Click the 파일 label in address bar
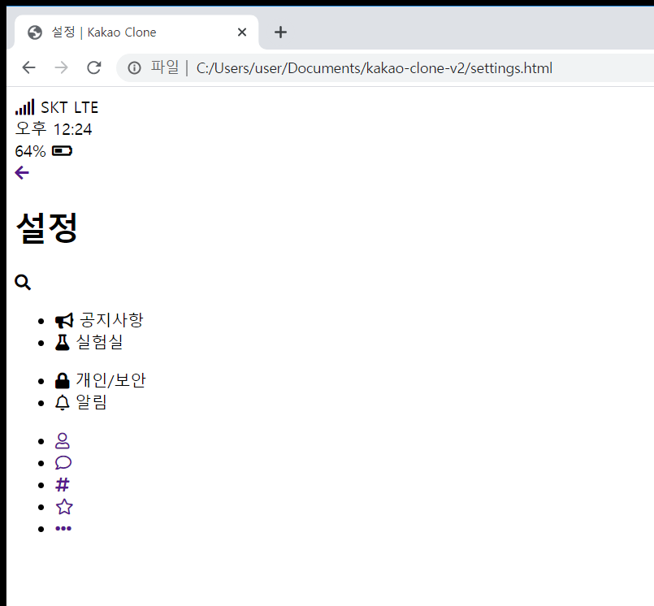This screenshot has width=654, height=606. [x=165, y=67]
